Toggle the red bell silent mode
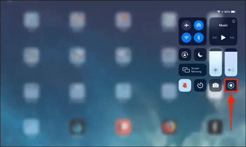 (x=185, y=85)
